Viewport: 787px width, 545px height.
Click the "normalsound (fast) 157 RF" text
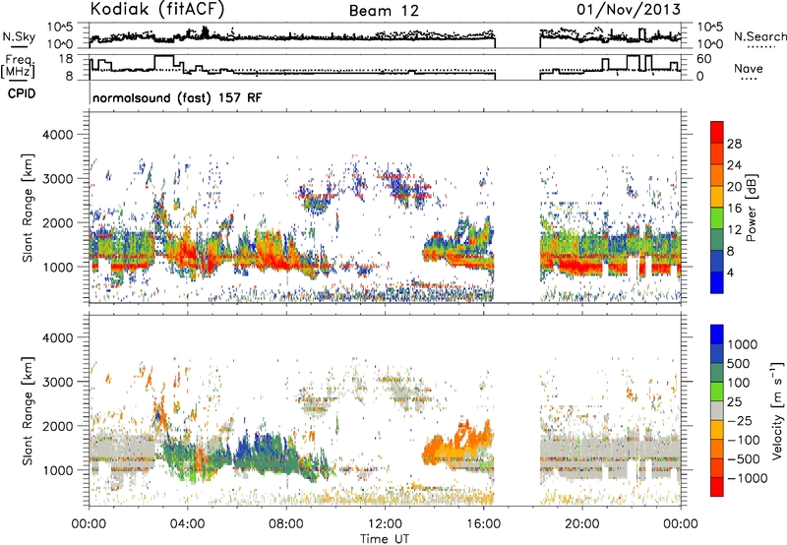click(x=177, y=97)
